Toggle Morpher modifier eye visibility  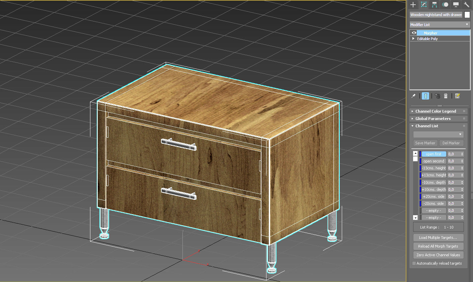[x=414, y=33]
